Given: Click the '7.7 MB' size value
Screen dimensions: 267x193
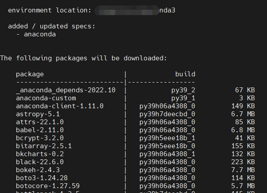Looking at the screenshot, I should click(243, 170).
